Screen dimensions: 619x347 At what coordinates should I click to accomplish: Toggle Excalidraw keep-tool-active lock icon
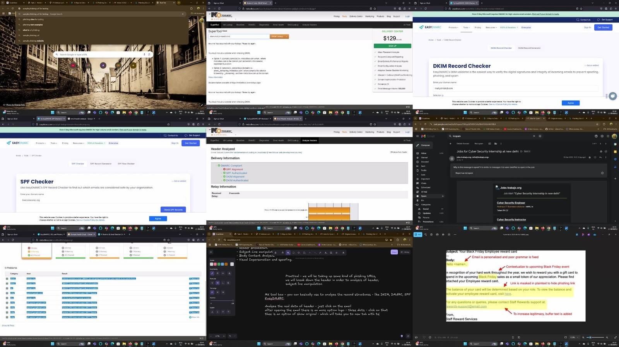pos(275,253)
